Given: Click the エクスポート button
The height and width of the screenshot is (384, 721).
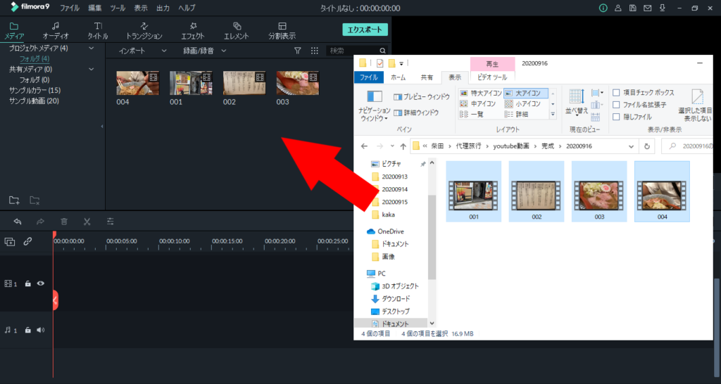Looking at the screenshot, I should tap(365, 30).
